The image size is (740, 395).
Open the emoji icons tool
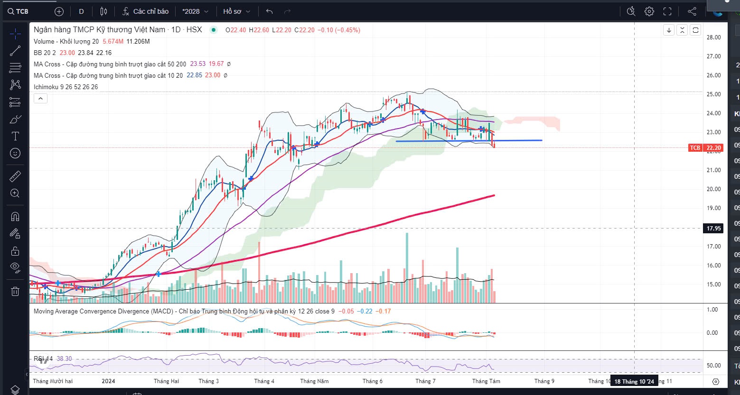[x=15, y=153]
